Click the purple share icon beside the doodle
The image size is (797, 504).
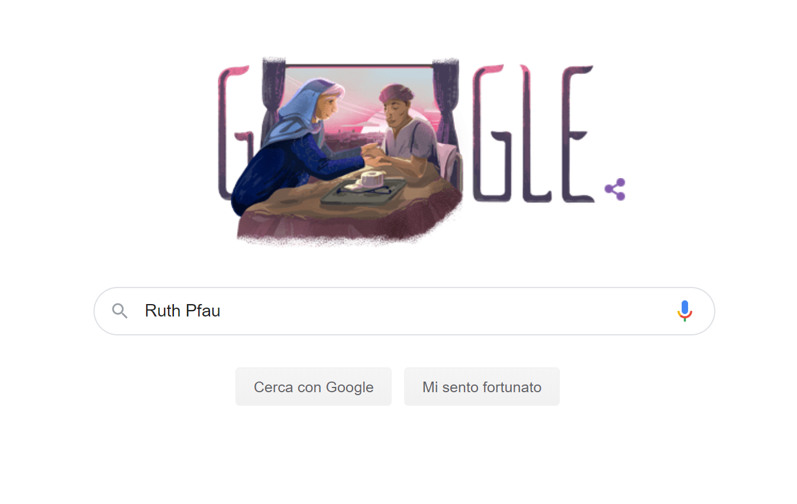coord(615,189)
